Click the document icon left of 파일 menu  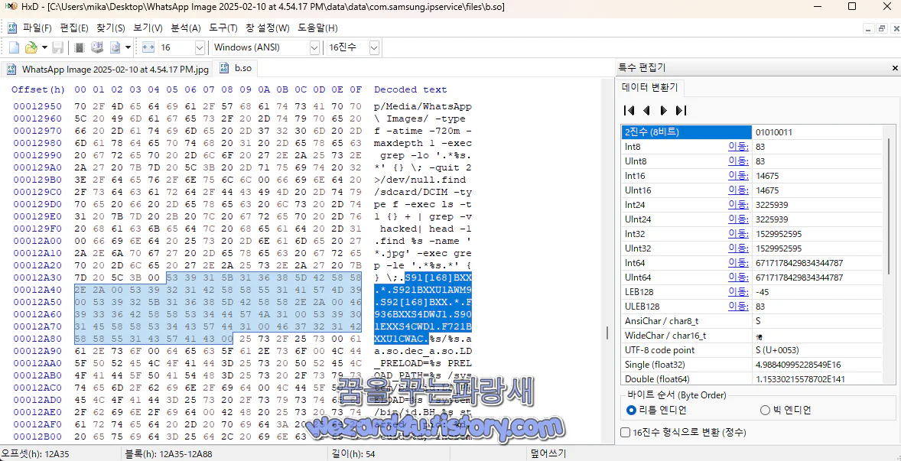[x=13, y=28]
